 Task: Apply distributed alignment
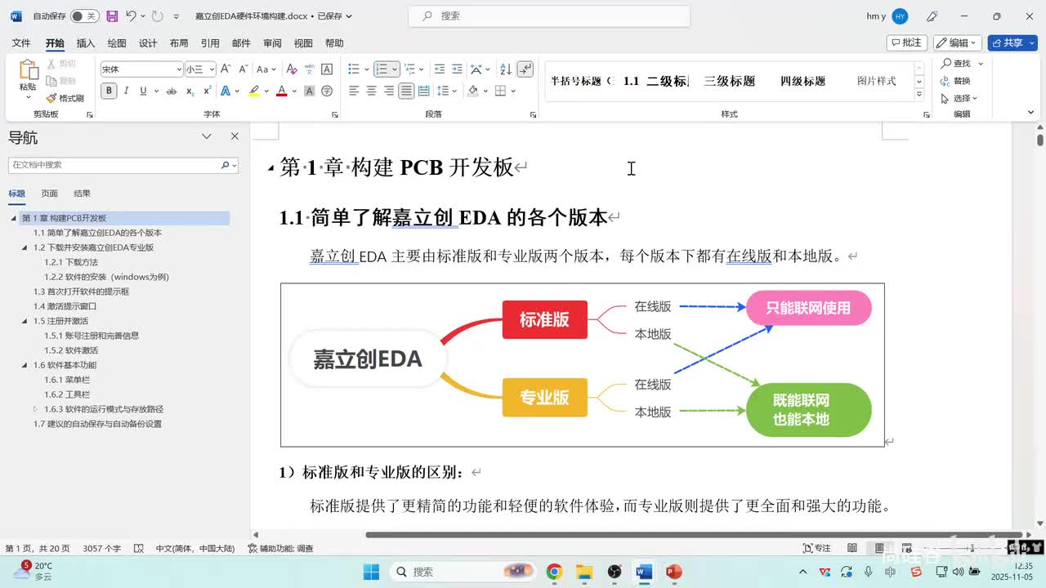tap(423, 91)
